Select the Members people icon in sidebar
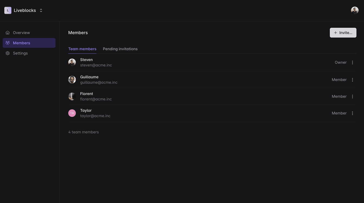 pyautogui.click(x=8, y=43)
